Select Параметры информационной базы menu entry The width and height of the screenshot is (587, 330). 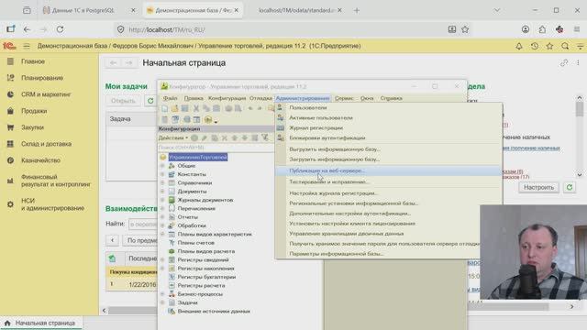pos(378,254)
